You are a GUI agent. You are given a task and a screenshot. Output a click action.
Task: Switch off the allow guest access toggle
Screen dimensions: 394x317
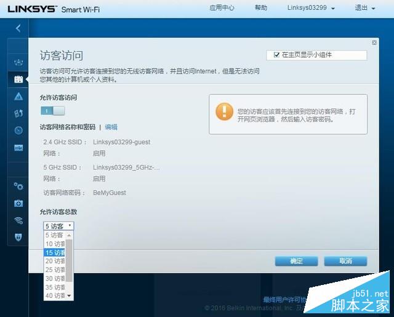point(52,111)
